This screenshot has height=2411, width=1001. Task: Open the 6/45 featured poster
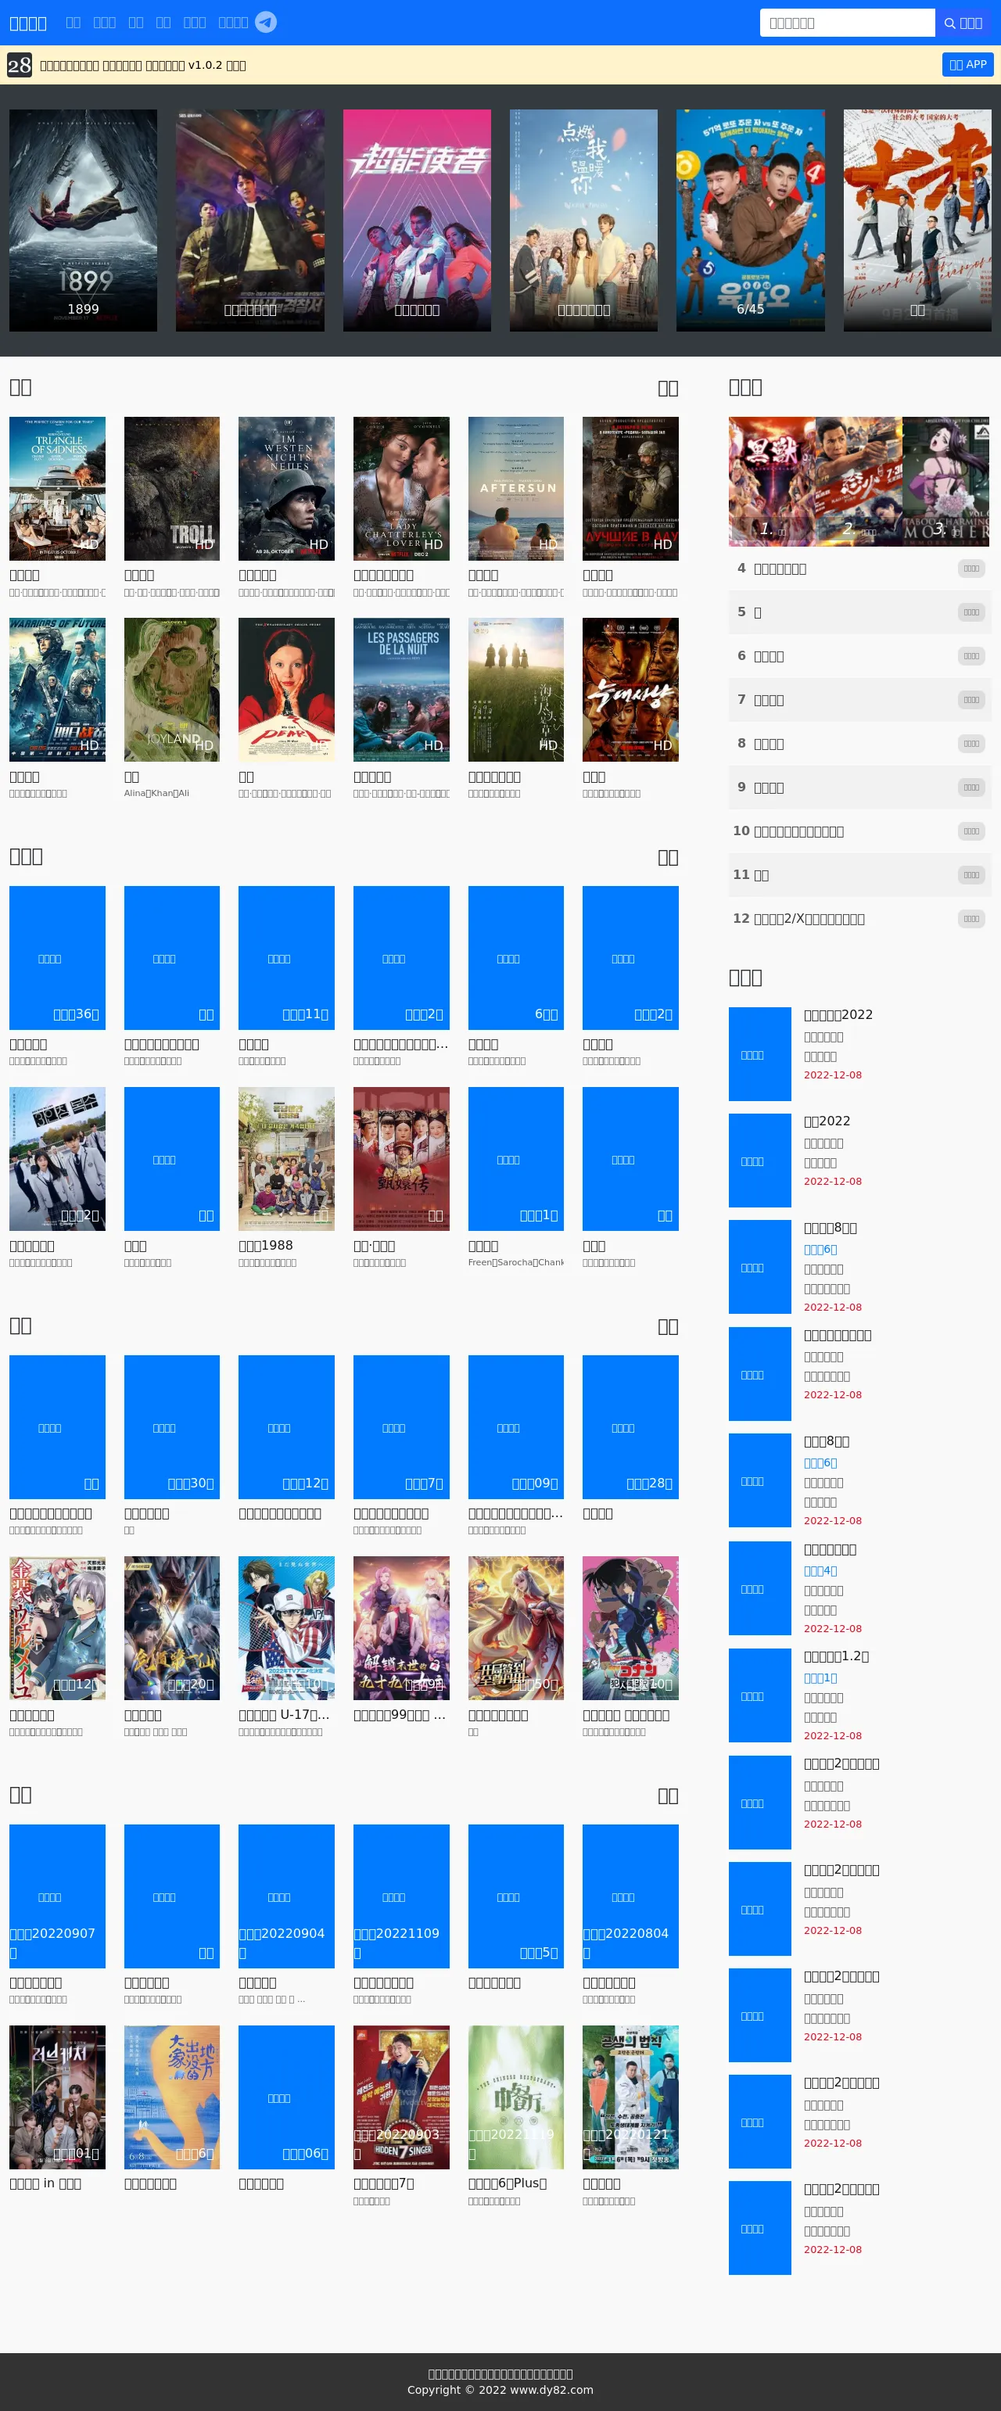[x=750, y=220]
